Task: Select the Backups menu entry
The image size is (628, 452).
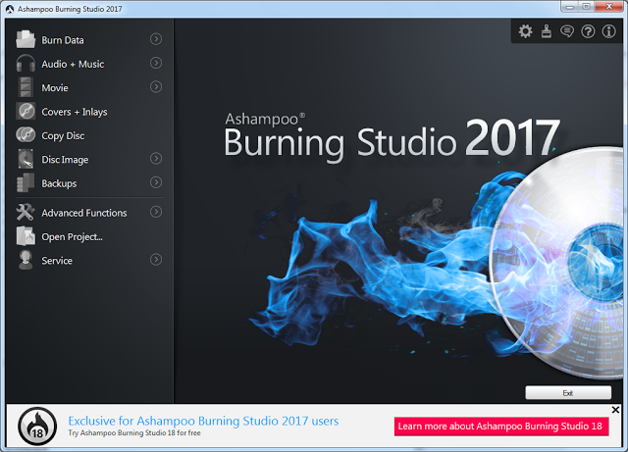Action: pos(89,183)
